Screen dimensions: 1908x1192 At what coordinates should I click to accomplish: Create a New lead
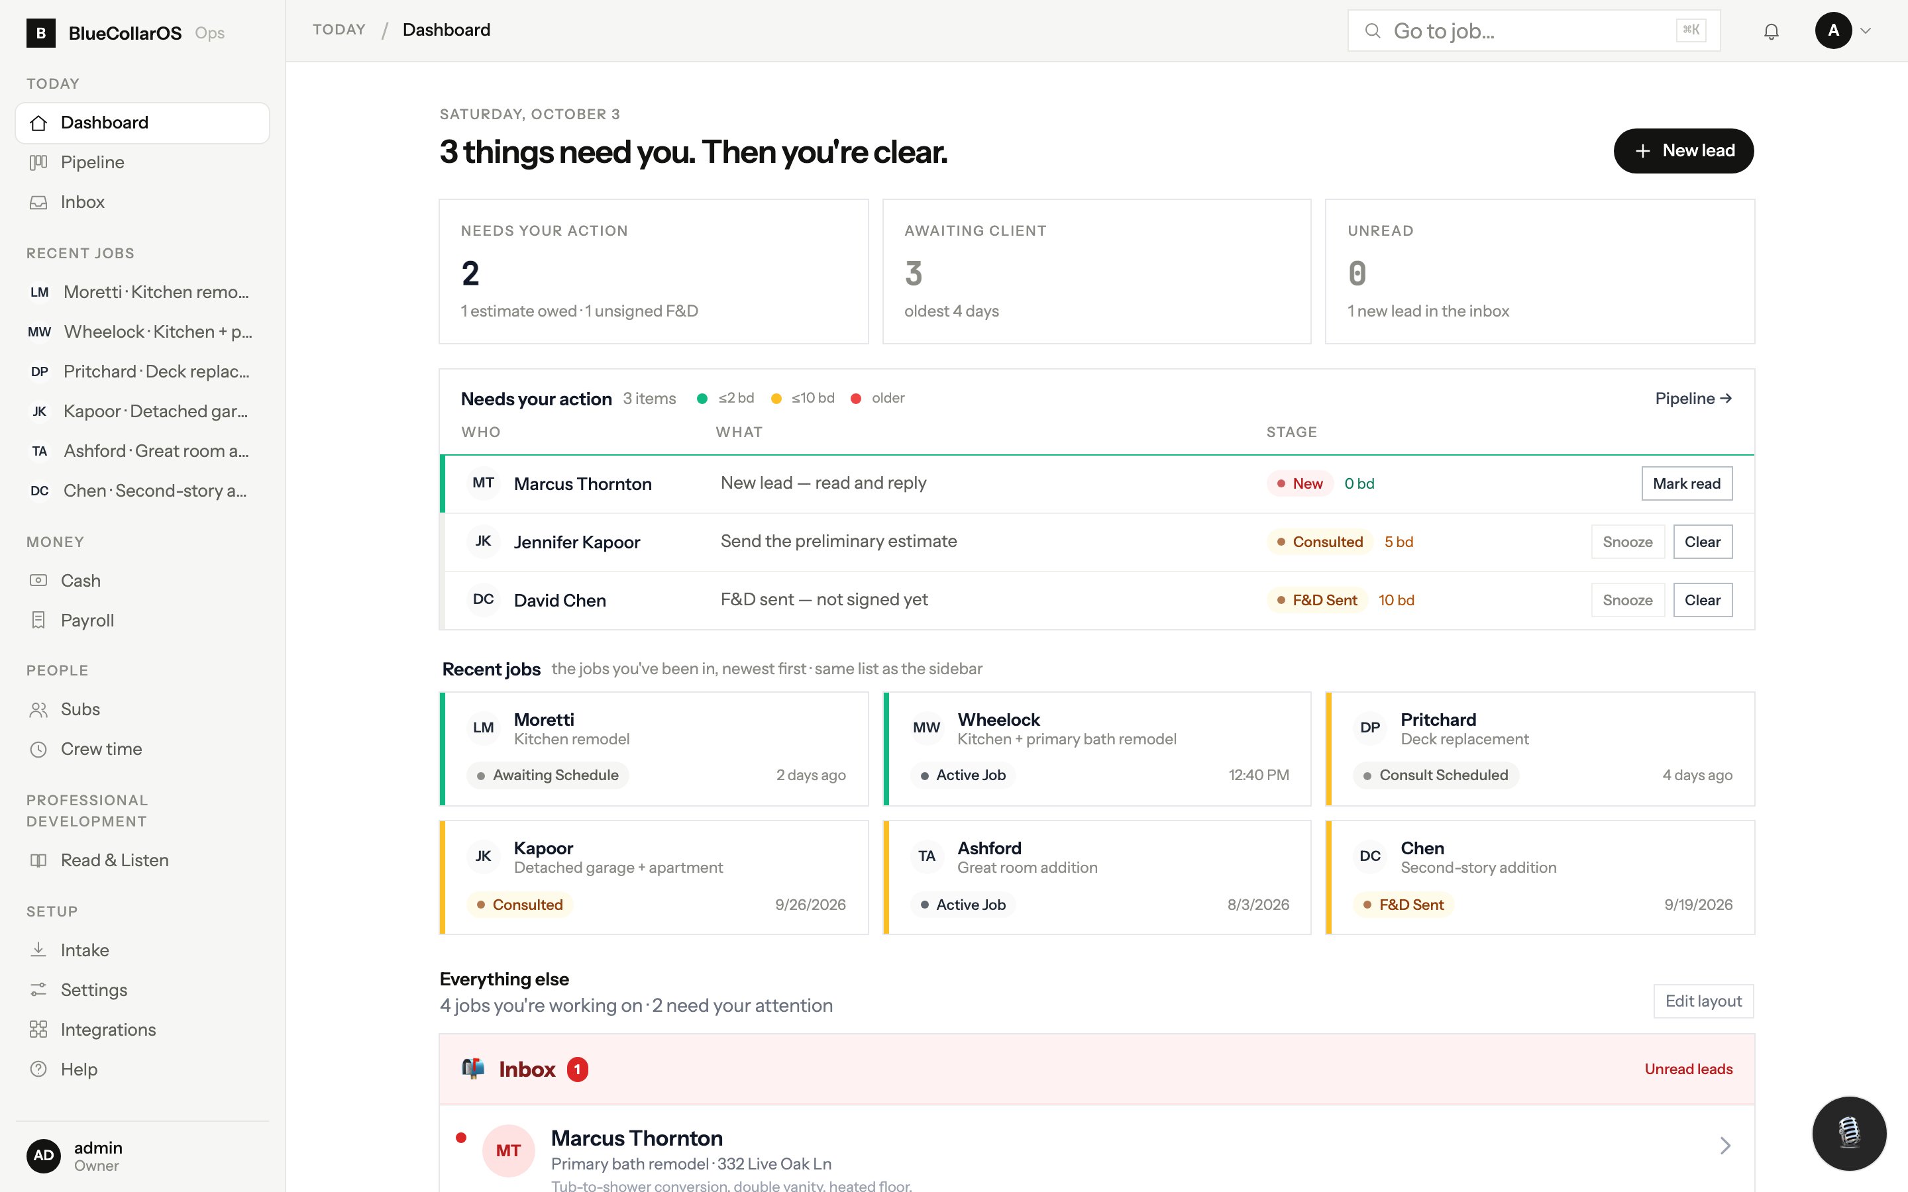coord(1683,150)
